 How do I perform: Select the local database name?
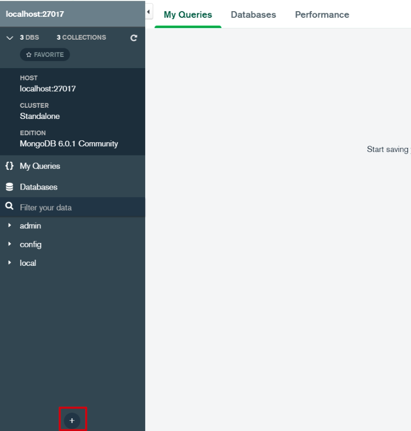click(28, 263)
